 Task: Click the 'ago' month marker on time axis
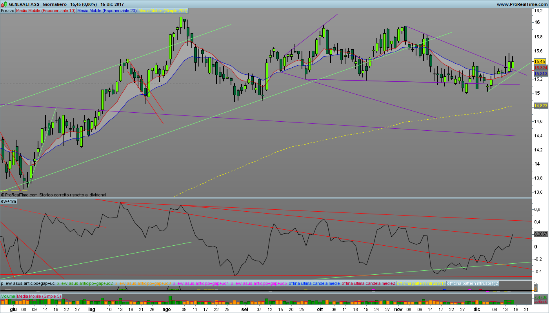[166, 309]
